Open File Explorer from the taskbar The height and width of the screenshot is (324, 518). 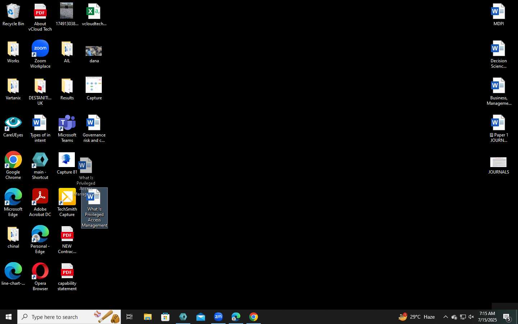(x=147, y=317)
